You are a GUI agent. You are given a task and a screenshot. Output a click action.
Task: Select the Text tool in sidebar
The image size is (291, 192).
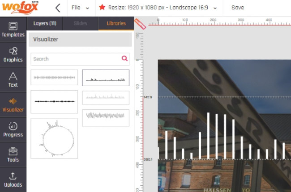point(13,79)
